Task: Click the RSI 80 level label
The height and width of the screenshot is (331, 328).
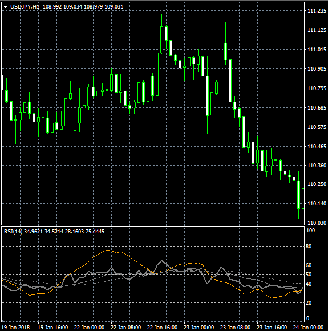Action: (x=309, y=247)
